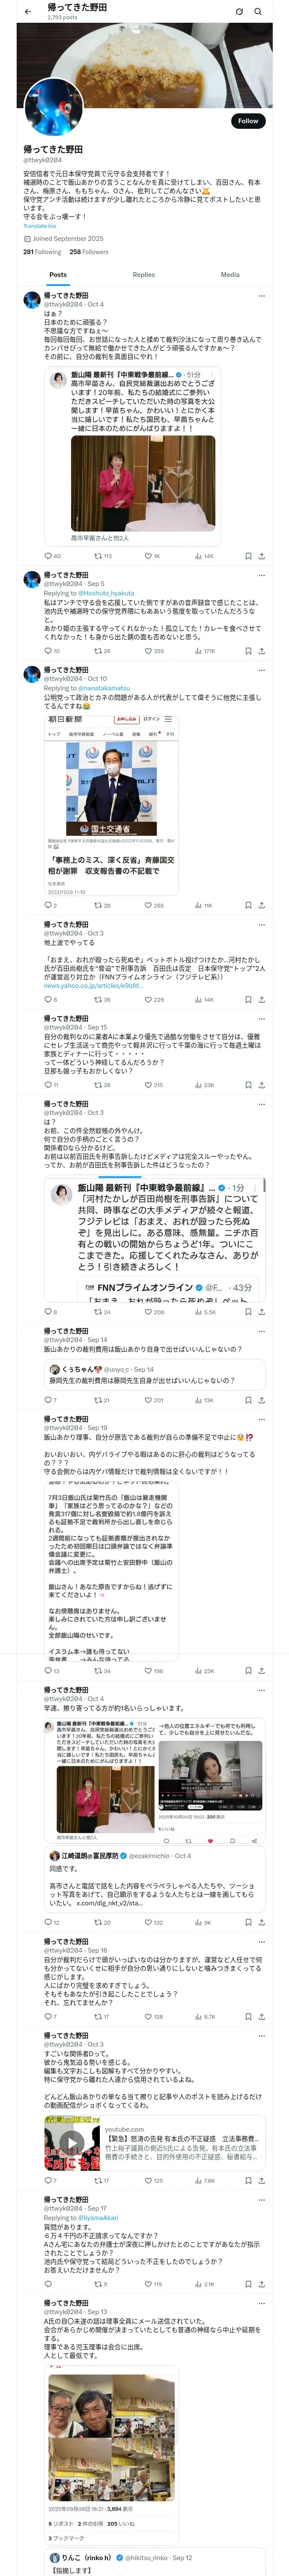
Task: Click the Translate bio link
Action: [x=40, y=226]
